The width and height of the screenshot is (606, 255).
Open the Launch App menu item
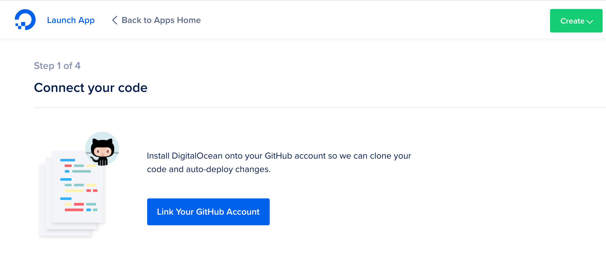[x=71, y=20]
